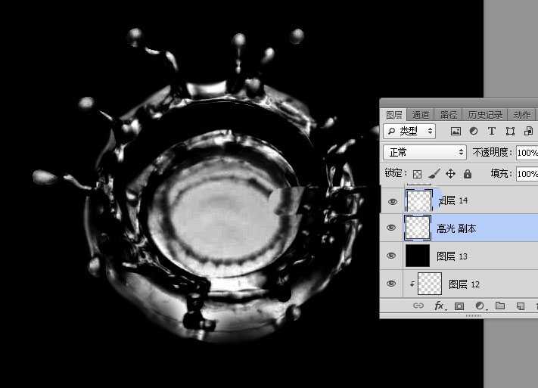Hide 图层 14 with its eye icon
Viewport: 538px width, 388px height.
coord(391,201)
